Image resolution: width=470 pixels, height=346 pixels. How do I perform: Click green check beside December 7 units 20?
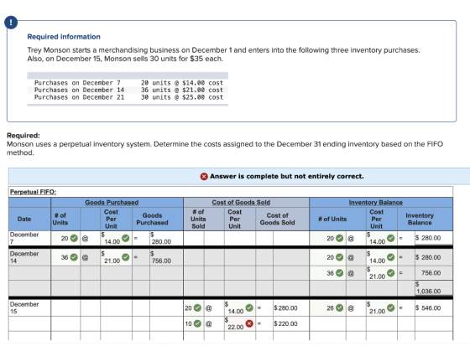pyautogui.click(x=74, y=238)
